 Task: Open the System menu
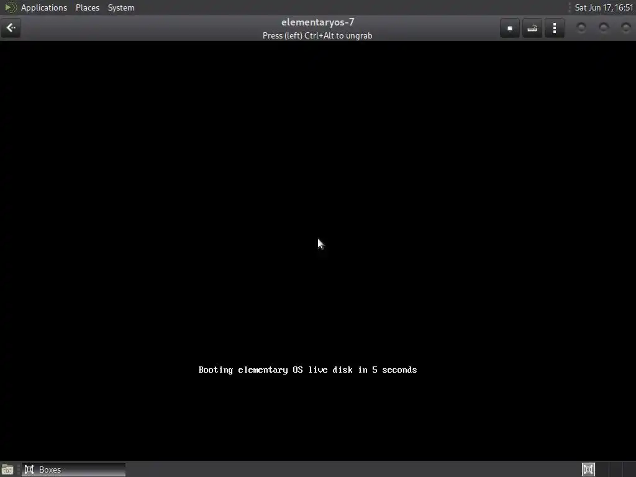121,7
